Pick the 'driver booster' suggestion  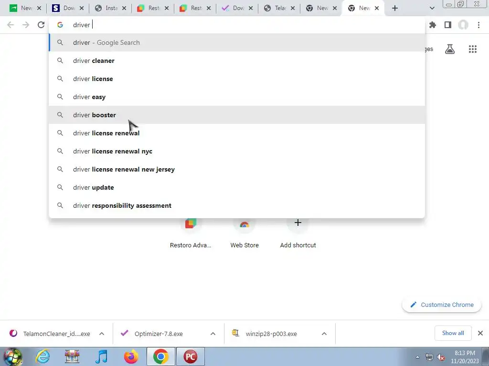237,115
